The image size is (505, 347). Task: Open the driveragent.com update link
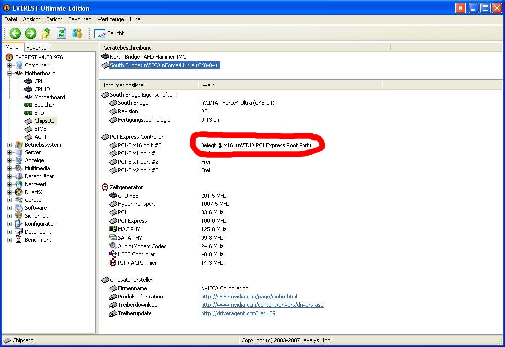coord(238,313)
